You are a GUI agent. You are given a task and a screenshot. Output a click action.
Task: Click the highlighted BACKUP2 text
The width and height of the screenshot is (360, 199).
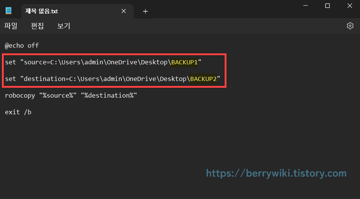tap(203, 79)
